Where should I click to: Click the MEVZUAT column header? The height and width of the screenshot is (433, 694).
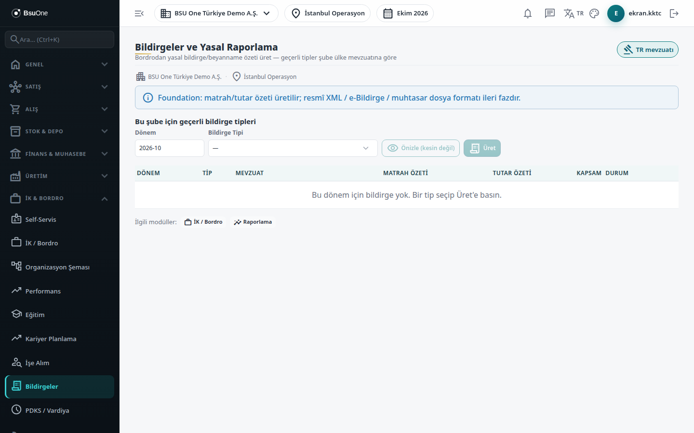click(250, 173)
